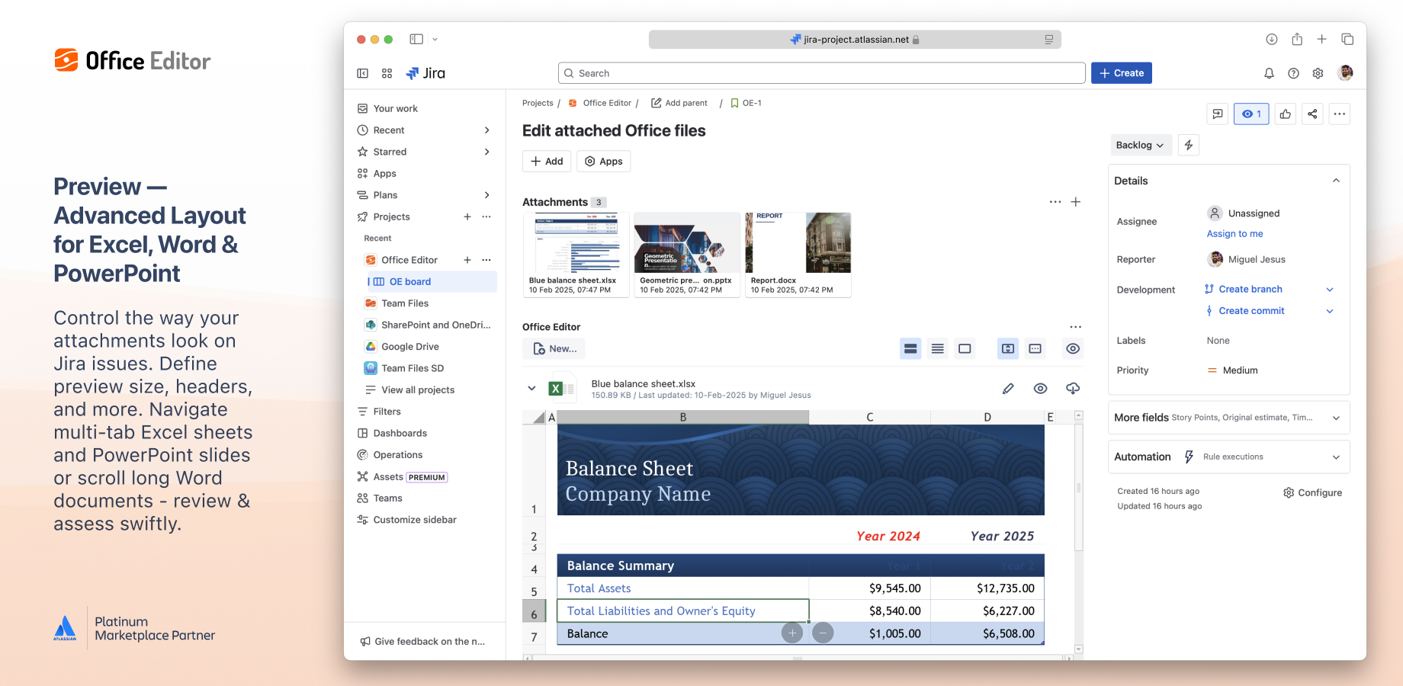This screenshot has height=686, width=1403.
Task: Share this issue with the share icon
Action: 1312,114
